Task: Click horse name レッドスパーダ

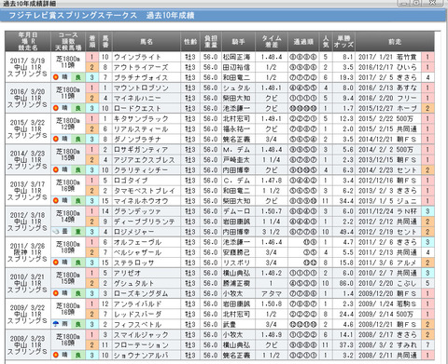Action: tap(137, 314)
